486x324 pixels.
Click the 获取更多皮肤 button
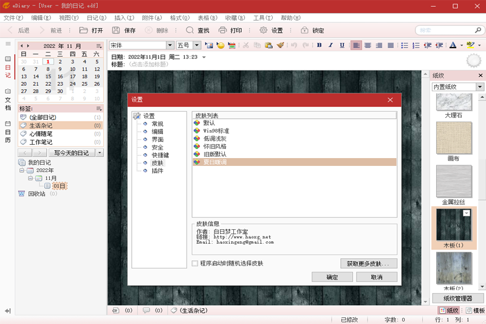pyautogui.click(x=369, y=264)
